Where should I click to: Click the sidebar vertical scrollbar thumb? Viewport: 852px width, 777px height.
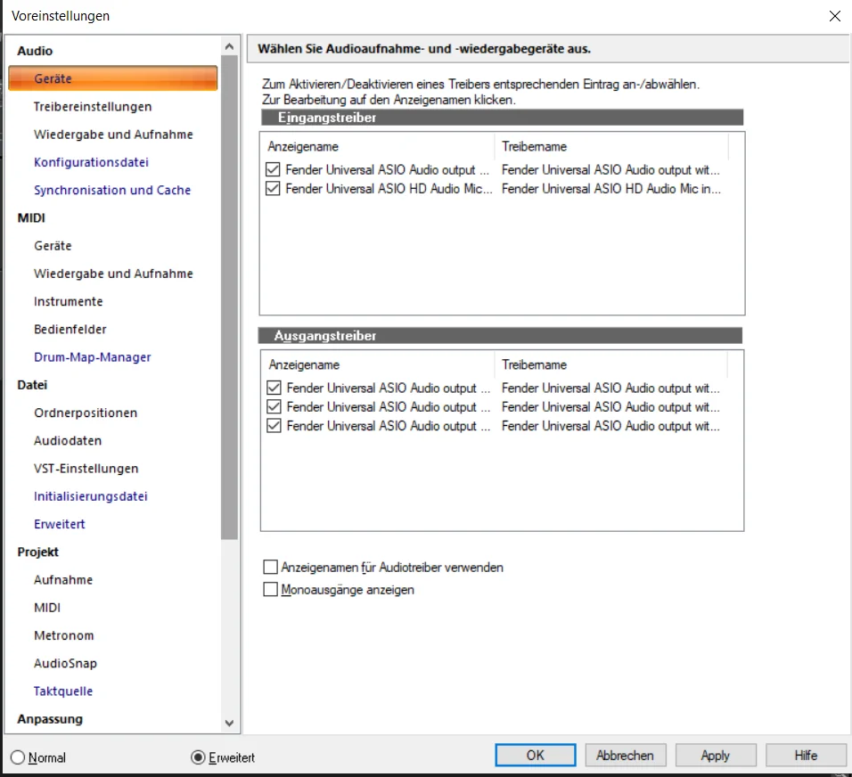[x=229, y=298]
